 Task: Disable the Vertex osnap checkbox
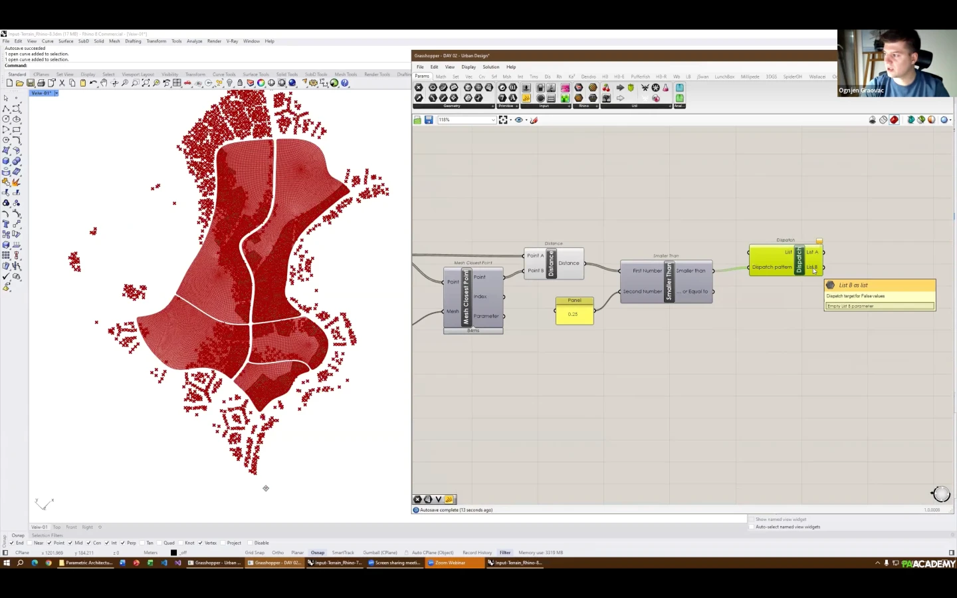click(x=200, y=543)
